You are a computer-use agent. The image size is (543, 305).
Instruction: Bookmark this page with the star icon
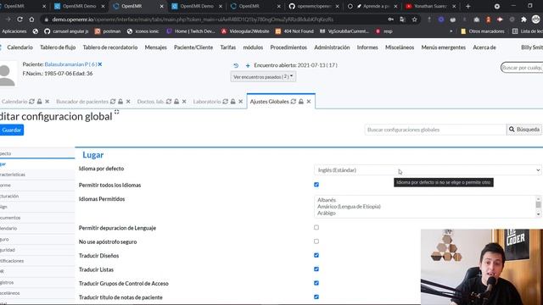click(x=415, y=19)
